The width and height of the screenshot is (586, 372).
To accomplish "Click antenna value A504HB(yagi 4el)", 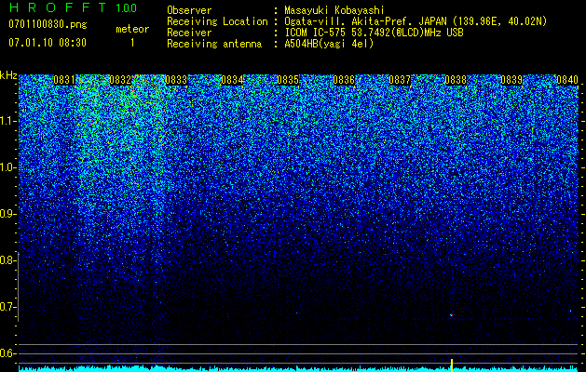I will coord(329,44).
